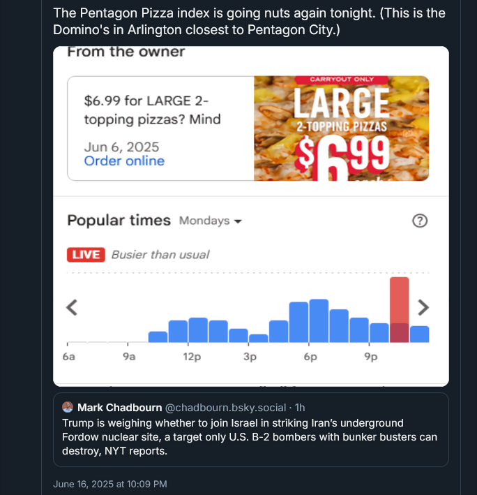Screen dimensions: 477x495
Task: Open the LARGE 2-topping pizzas promo image
Action: coord(341,128)
